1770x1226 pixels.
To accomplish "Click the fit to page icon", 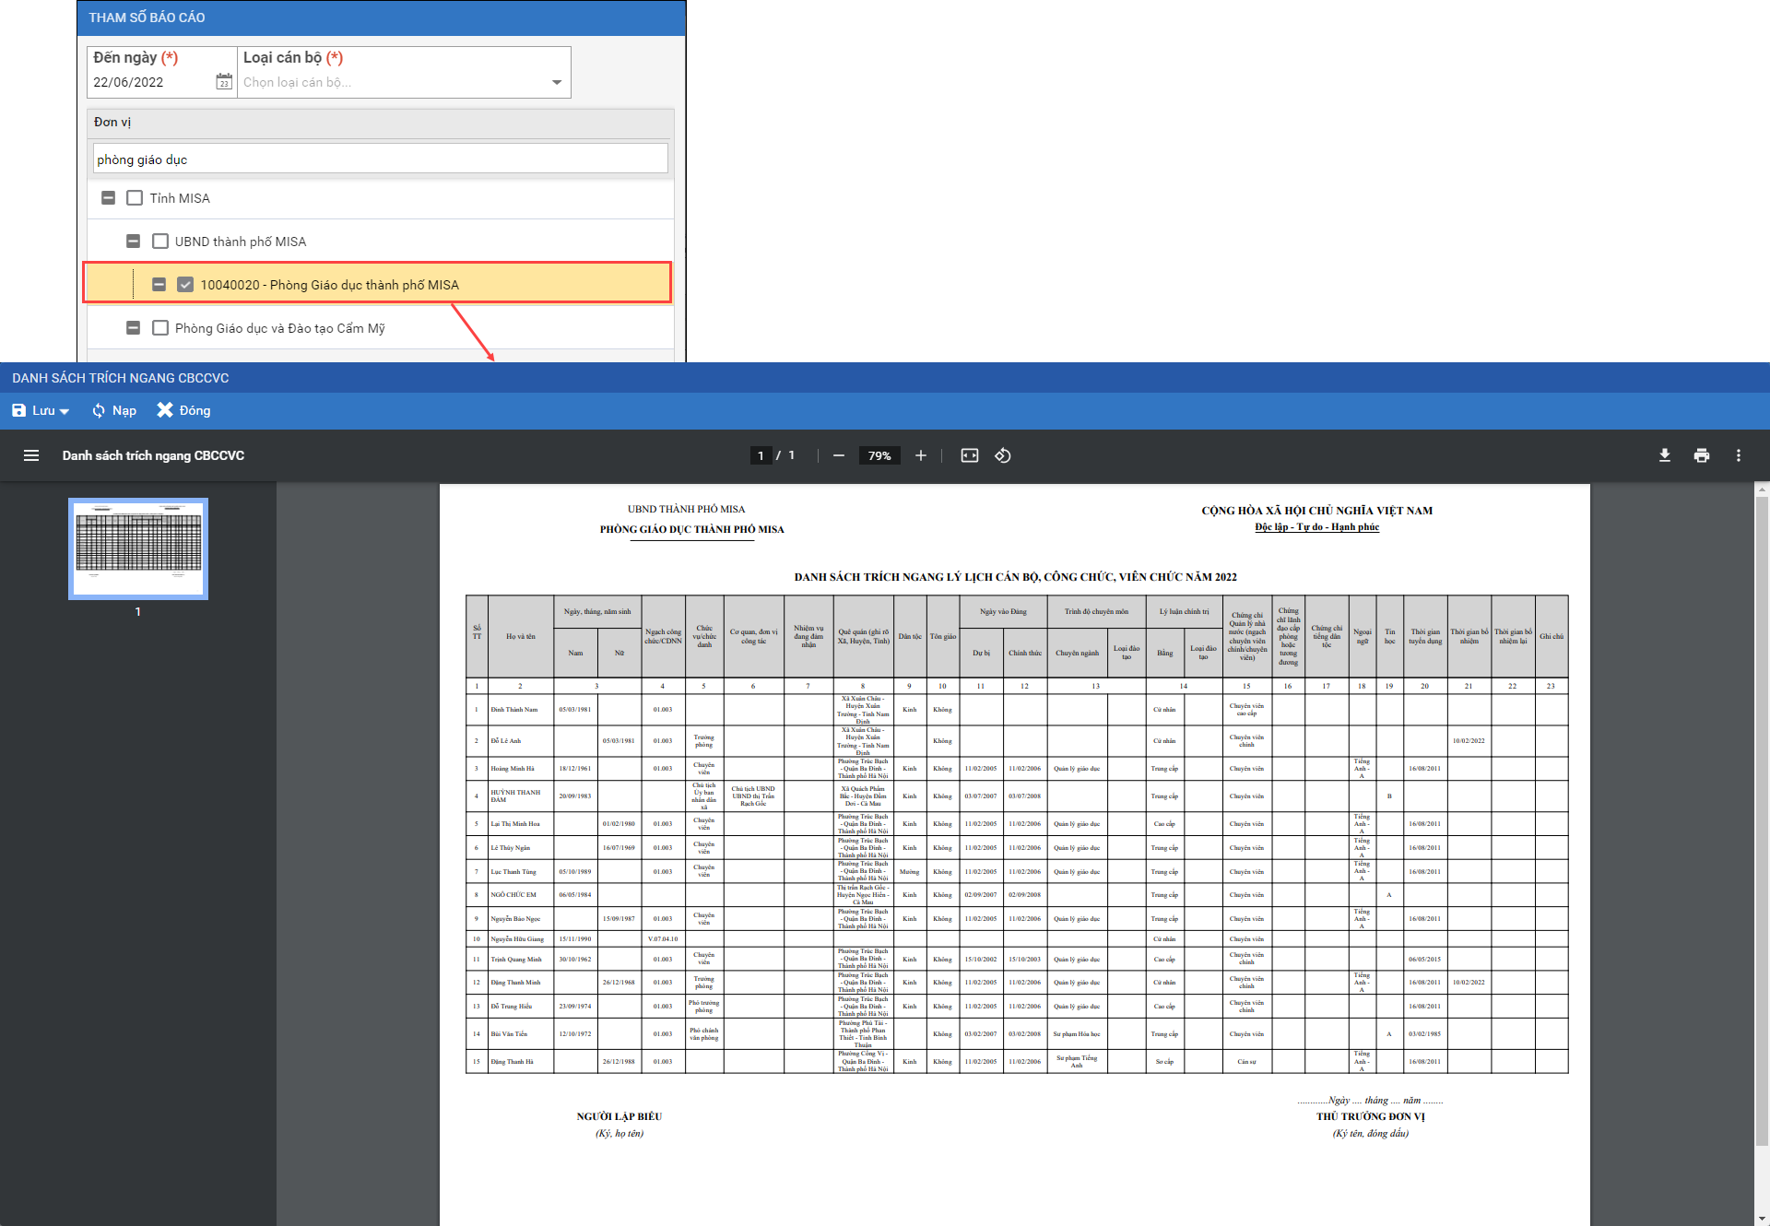I will pyautogui.click(x=969, y=455).
